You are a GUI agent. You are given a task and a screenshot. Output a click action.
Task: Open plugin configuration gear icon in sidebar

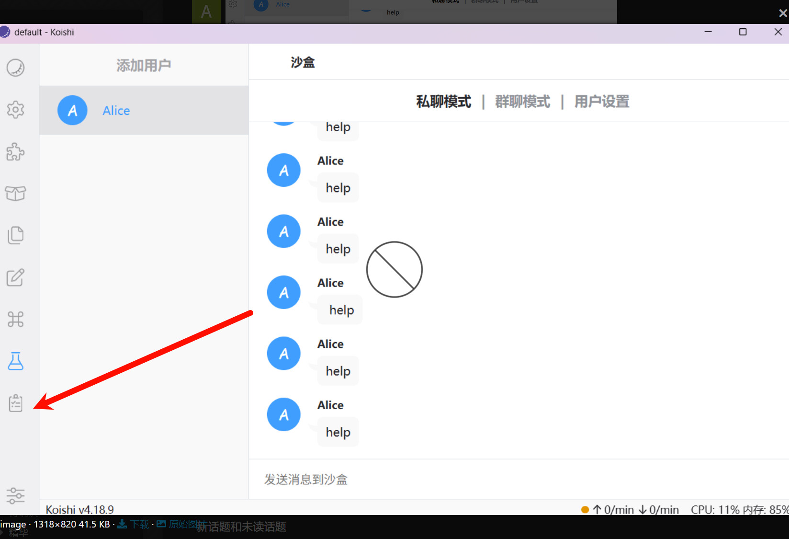15,110
